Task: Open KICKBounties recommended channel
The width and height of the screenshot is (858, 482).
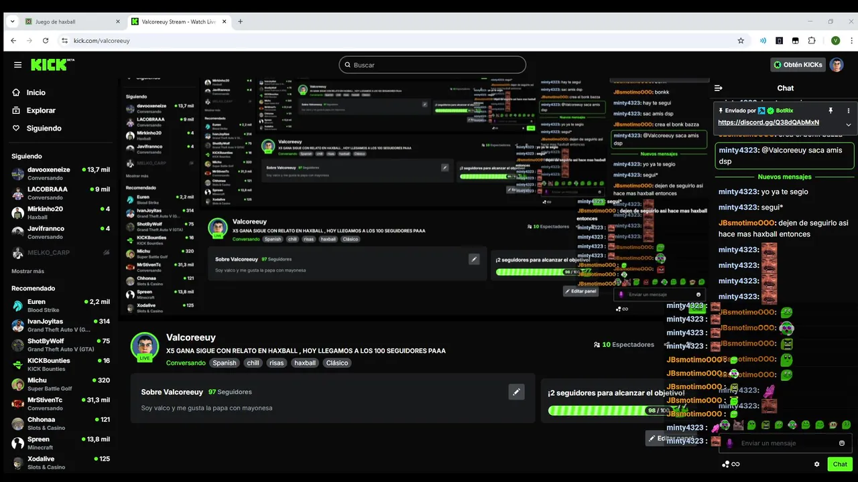Action: click(60, 364)
